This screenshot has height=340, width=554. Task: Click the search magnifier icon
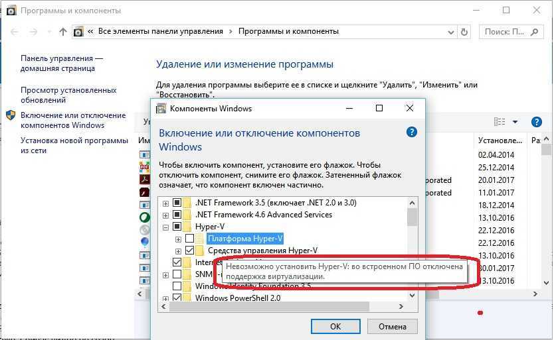(535, 32)
